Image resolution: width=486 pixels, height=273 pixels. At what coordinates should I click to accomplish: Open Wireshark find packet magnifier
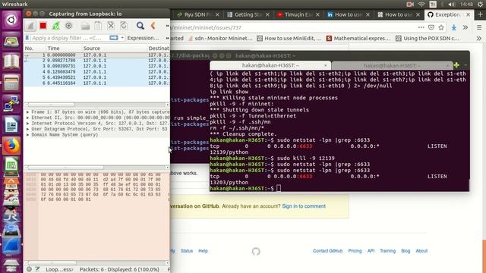pos(140,26)
